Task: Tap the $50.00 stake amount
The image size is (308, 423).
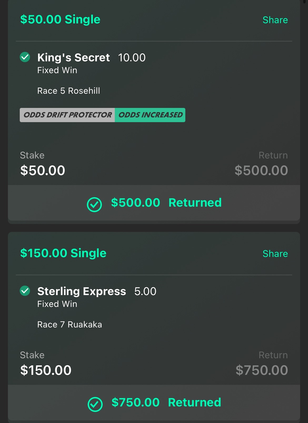Action: pos(43,170)
